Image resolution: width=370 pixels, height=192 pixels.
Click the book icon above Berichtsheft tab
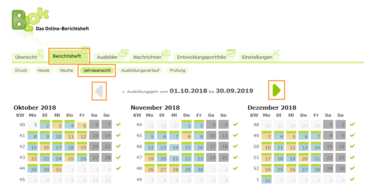pyautogui.click(x=86, y=50)
